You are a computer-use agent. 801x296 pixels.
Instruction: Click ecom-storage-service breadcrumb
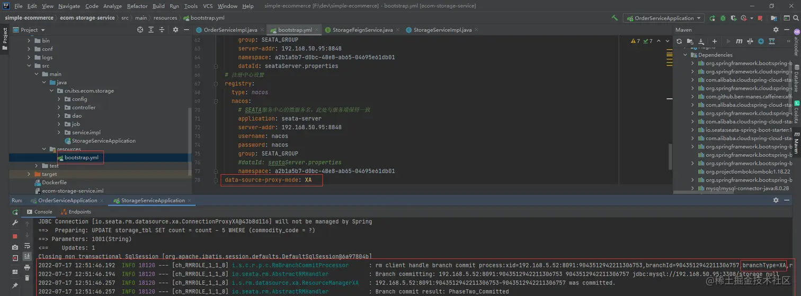pos(87,17)
